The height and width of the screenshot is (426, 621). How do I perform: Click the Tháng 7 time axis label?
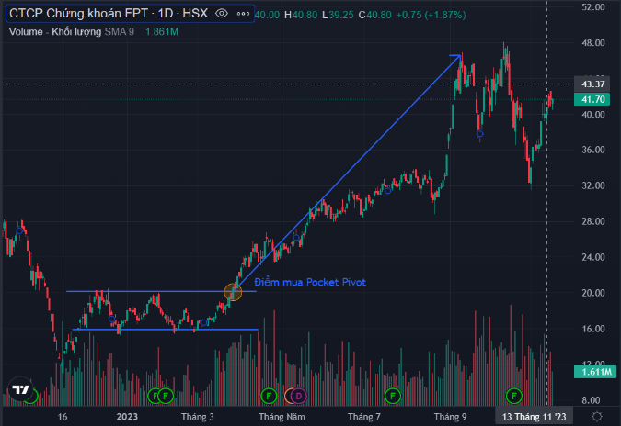363,417
